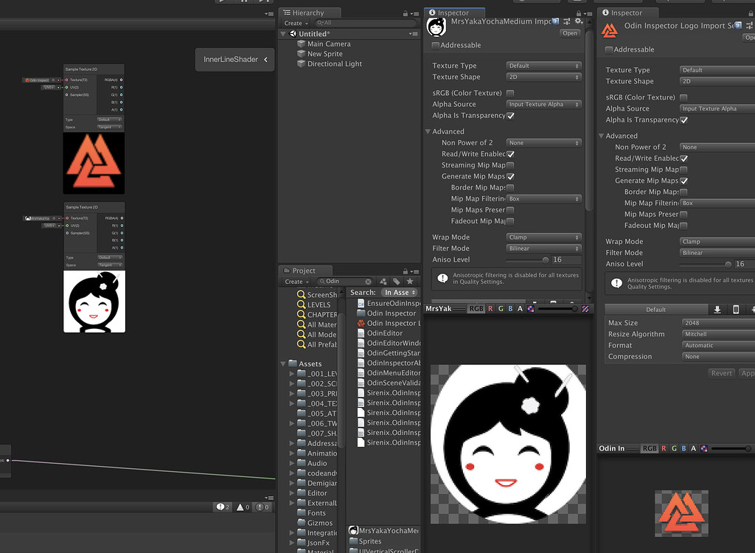Open the search-by-type icon in Project toolbar
The width and height of the screenshot is (755, 553).
[383, 281]
